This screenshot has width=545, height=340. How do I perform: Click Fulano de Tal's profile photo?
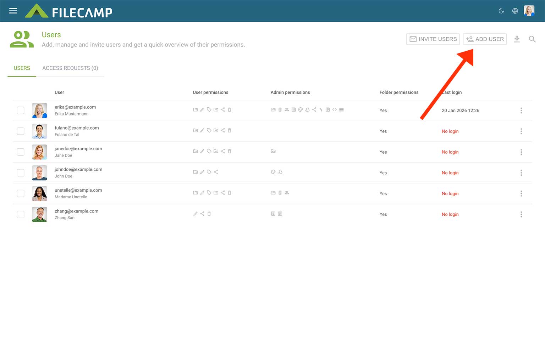39,131
